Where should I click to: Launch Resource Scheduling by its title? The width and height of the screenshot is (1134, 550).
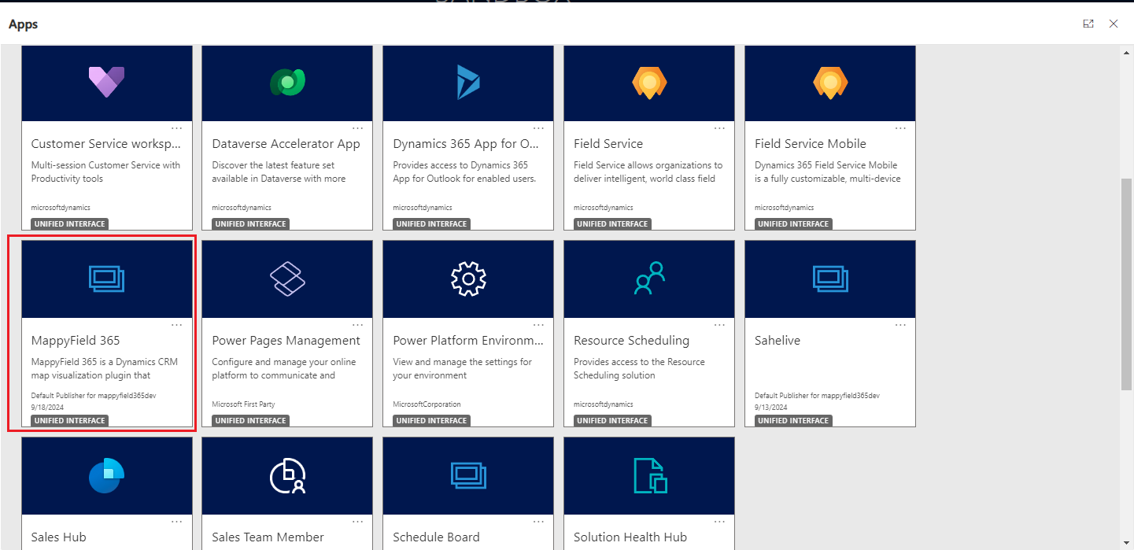pos(631,341)
